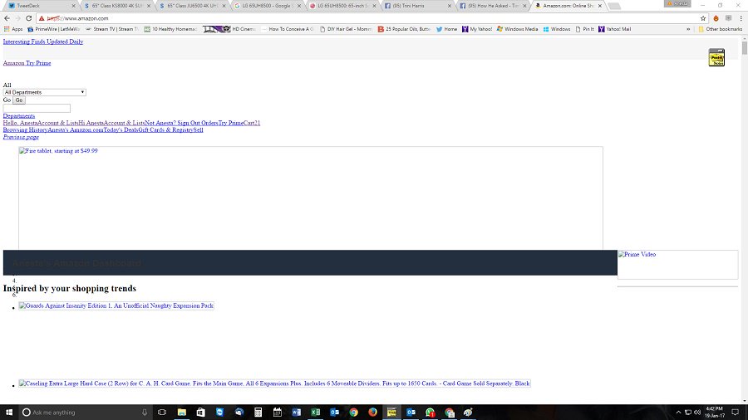Open the Chrome three-dot menu

click(x=741, y=18)
